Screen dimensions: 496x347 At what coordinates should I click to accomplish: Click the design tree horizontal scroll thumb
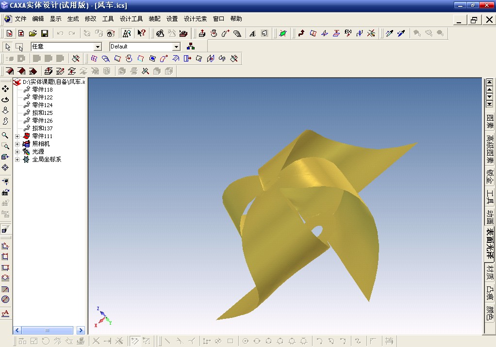(47, 330)
